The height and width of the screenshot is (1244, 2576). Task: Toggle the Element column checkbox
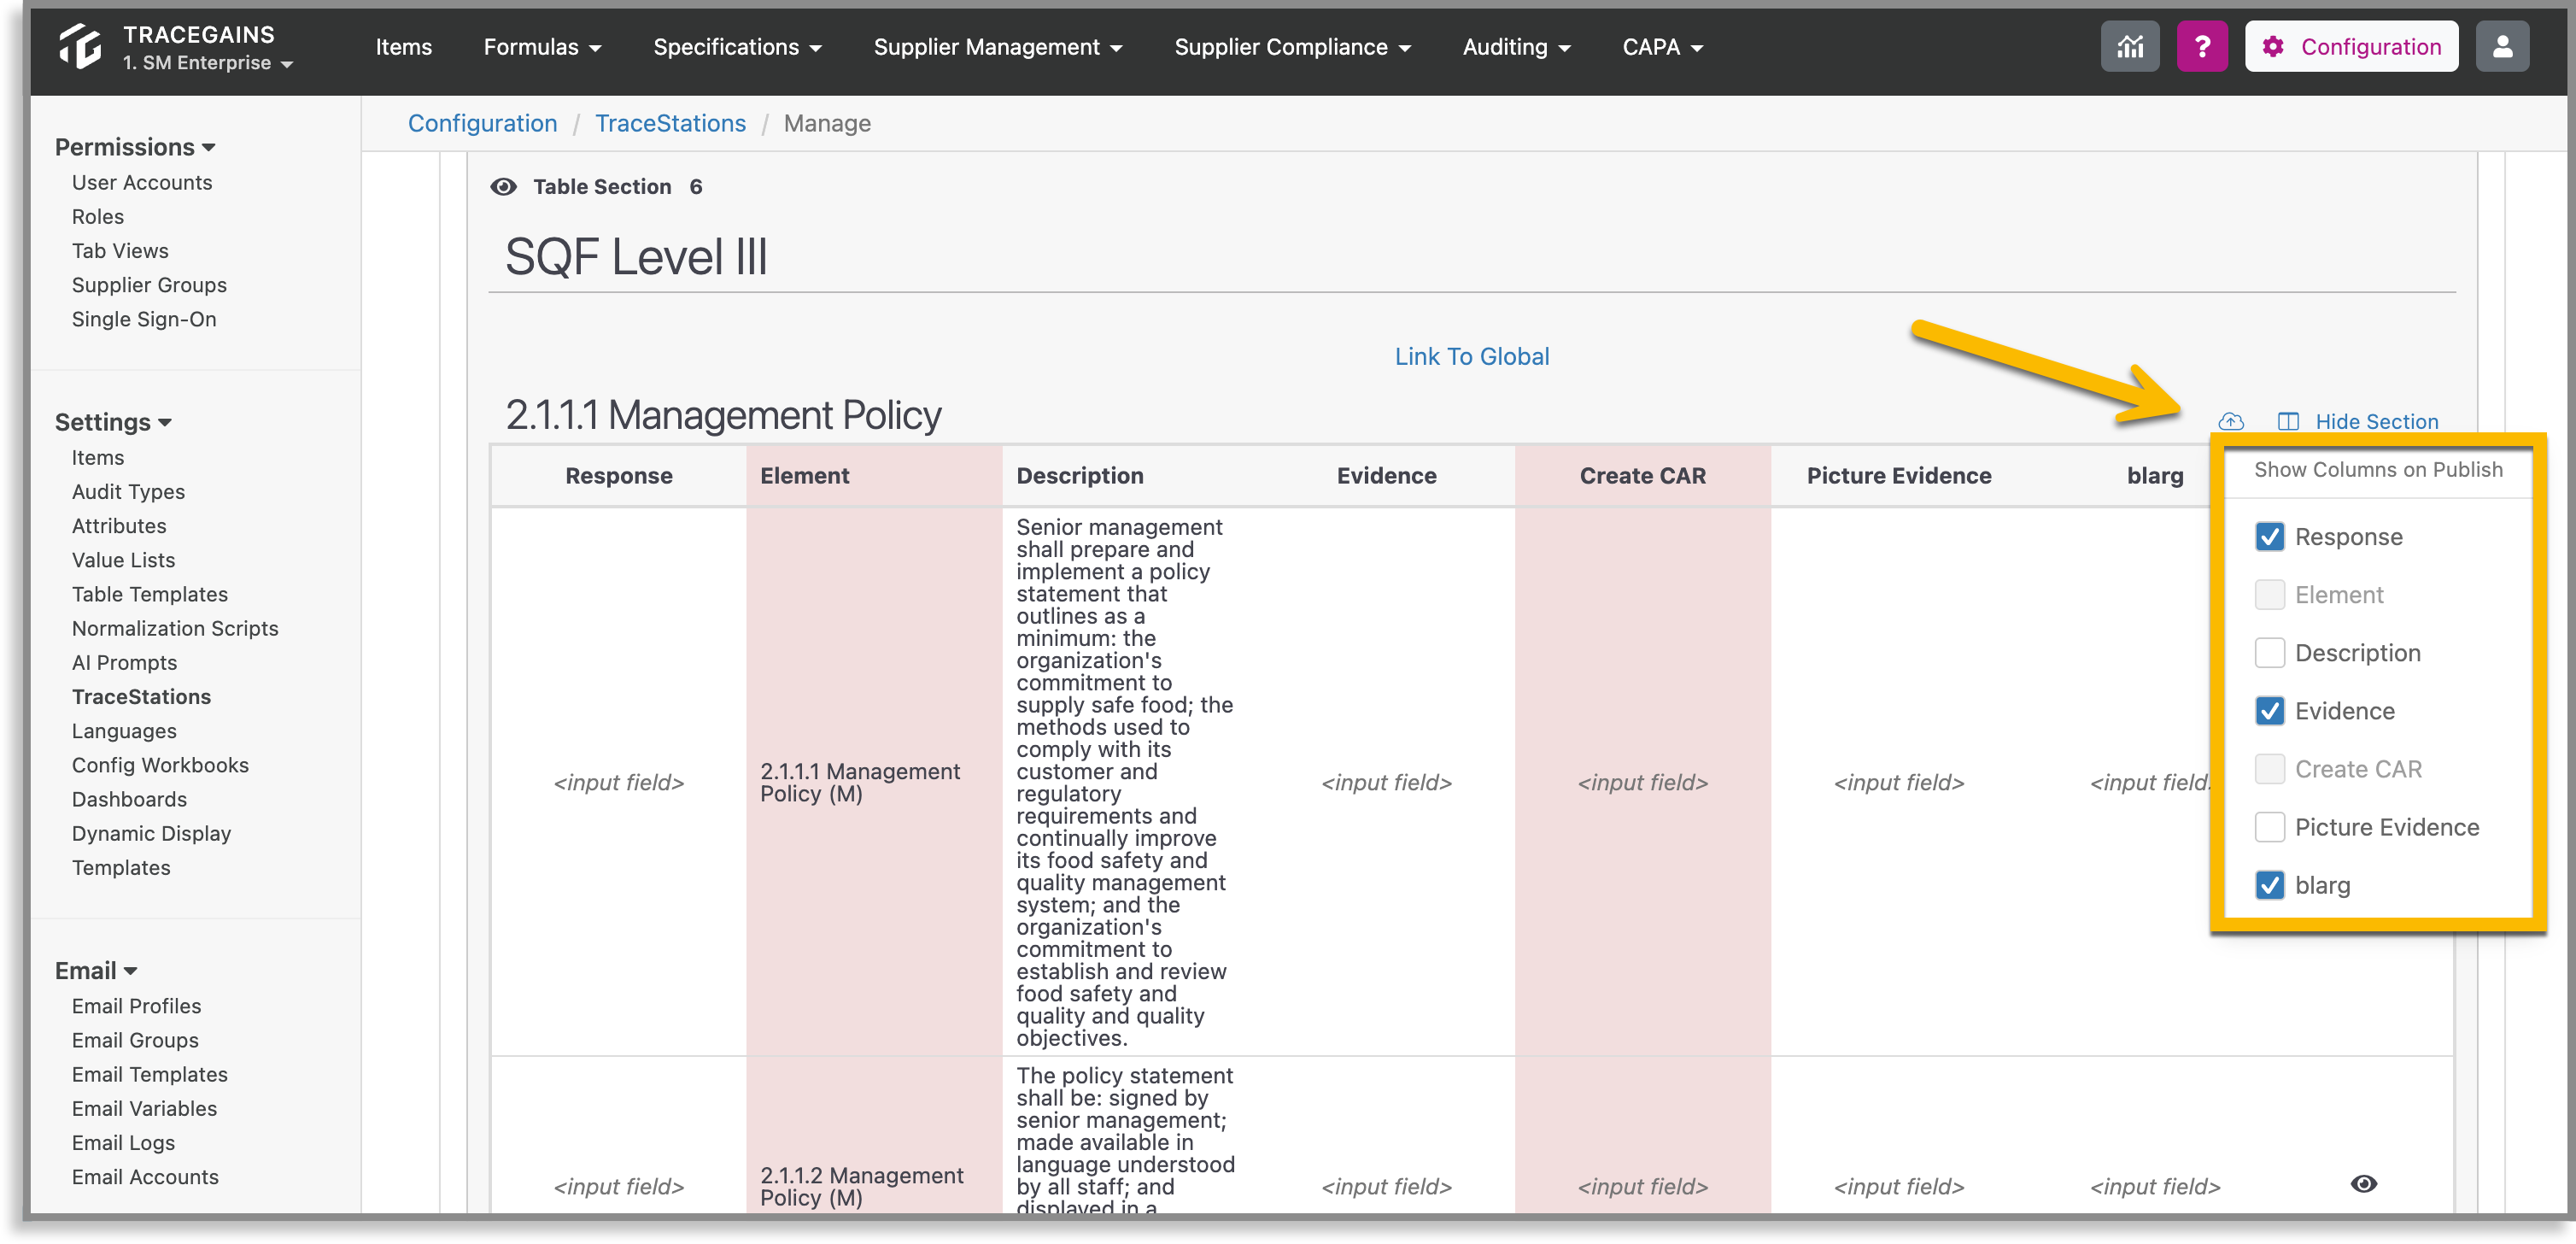click(2270, 595)
